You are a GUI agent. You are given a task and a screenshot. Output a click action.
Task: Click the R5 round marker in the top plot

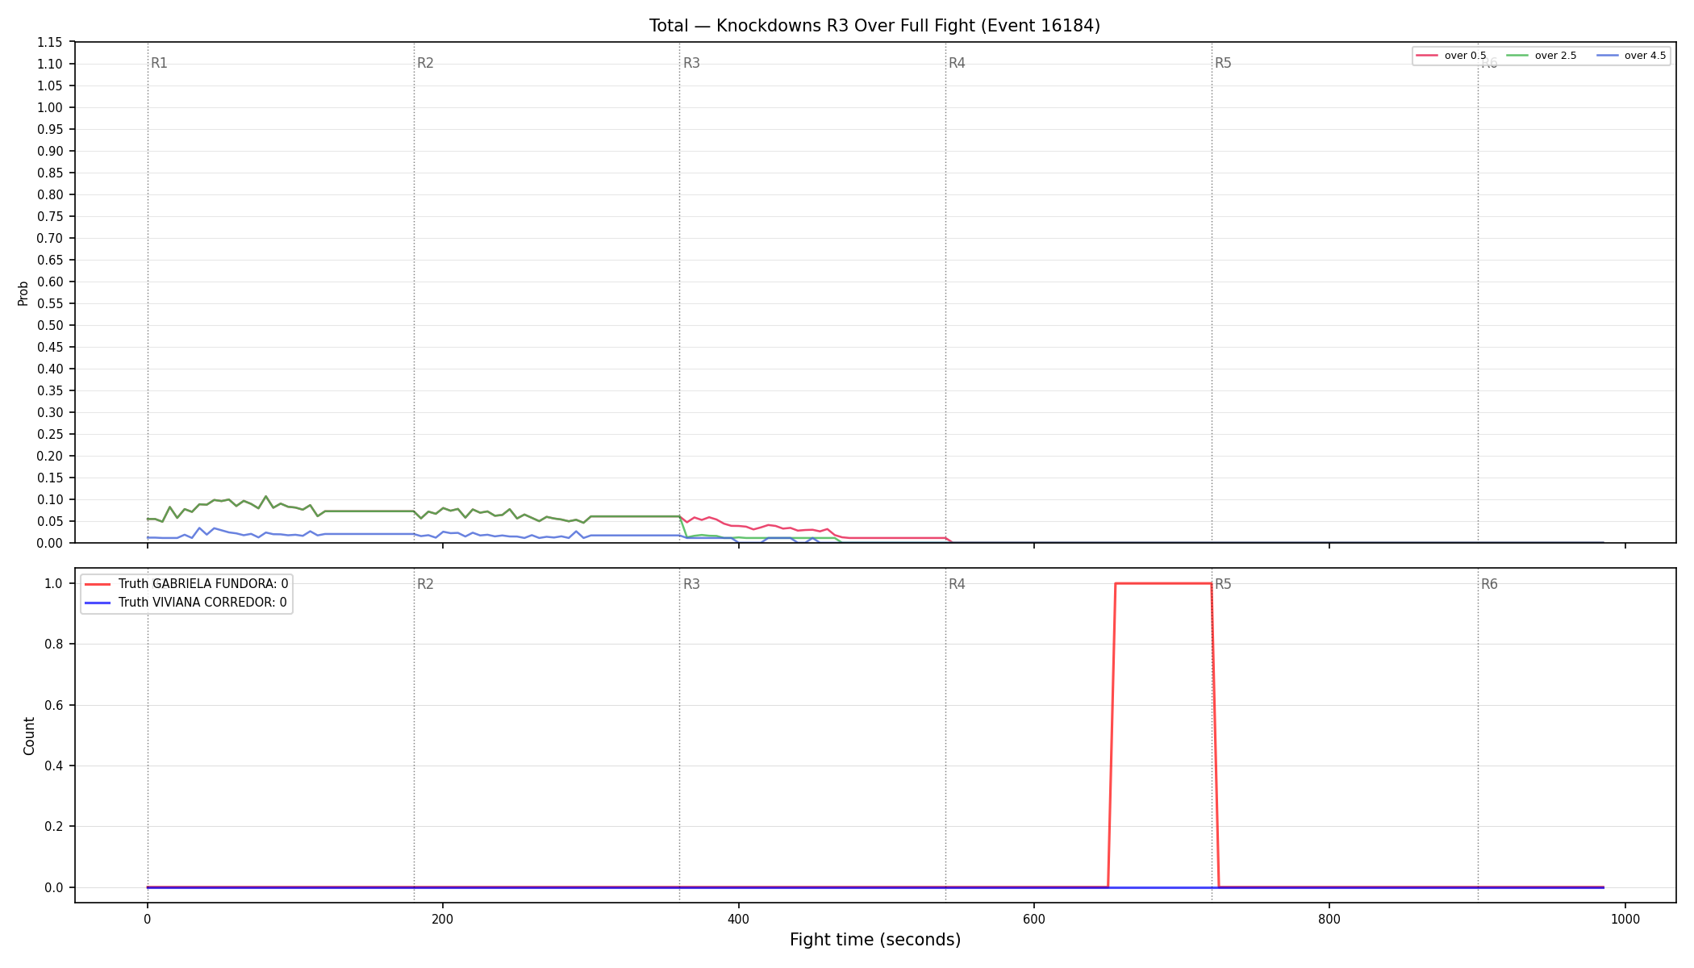(1223, 63)
